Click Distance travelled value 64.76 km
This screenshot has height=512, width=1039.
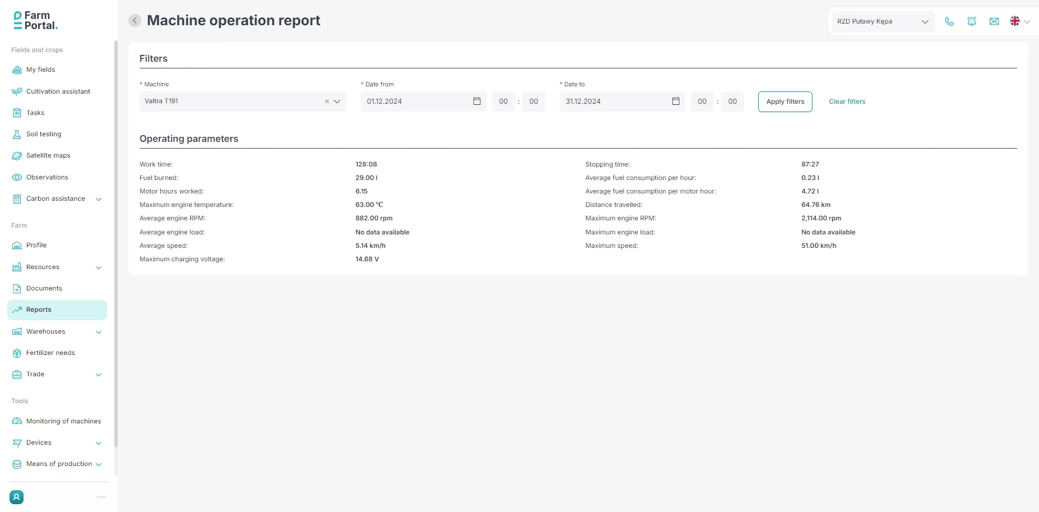pos(816,205)
